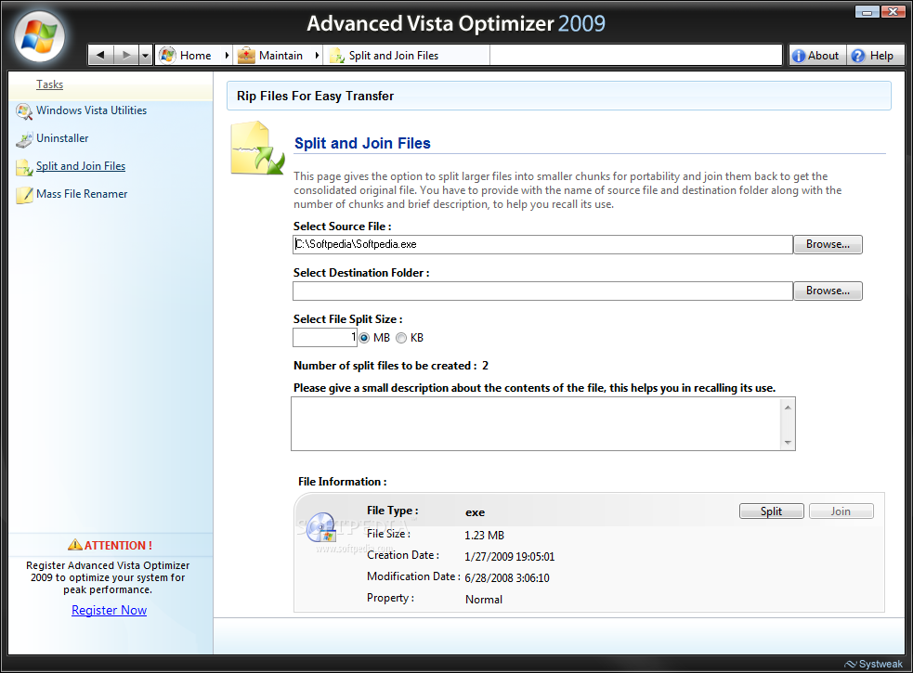Open the Help button label
Image resolution: width=913 pixels, height=673 pixels.
[x=881, y=56]
